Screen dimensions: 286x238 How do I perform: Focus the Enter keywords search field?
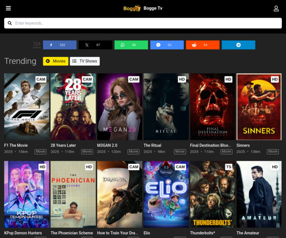coord(143,23)
